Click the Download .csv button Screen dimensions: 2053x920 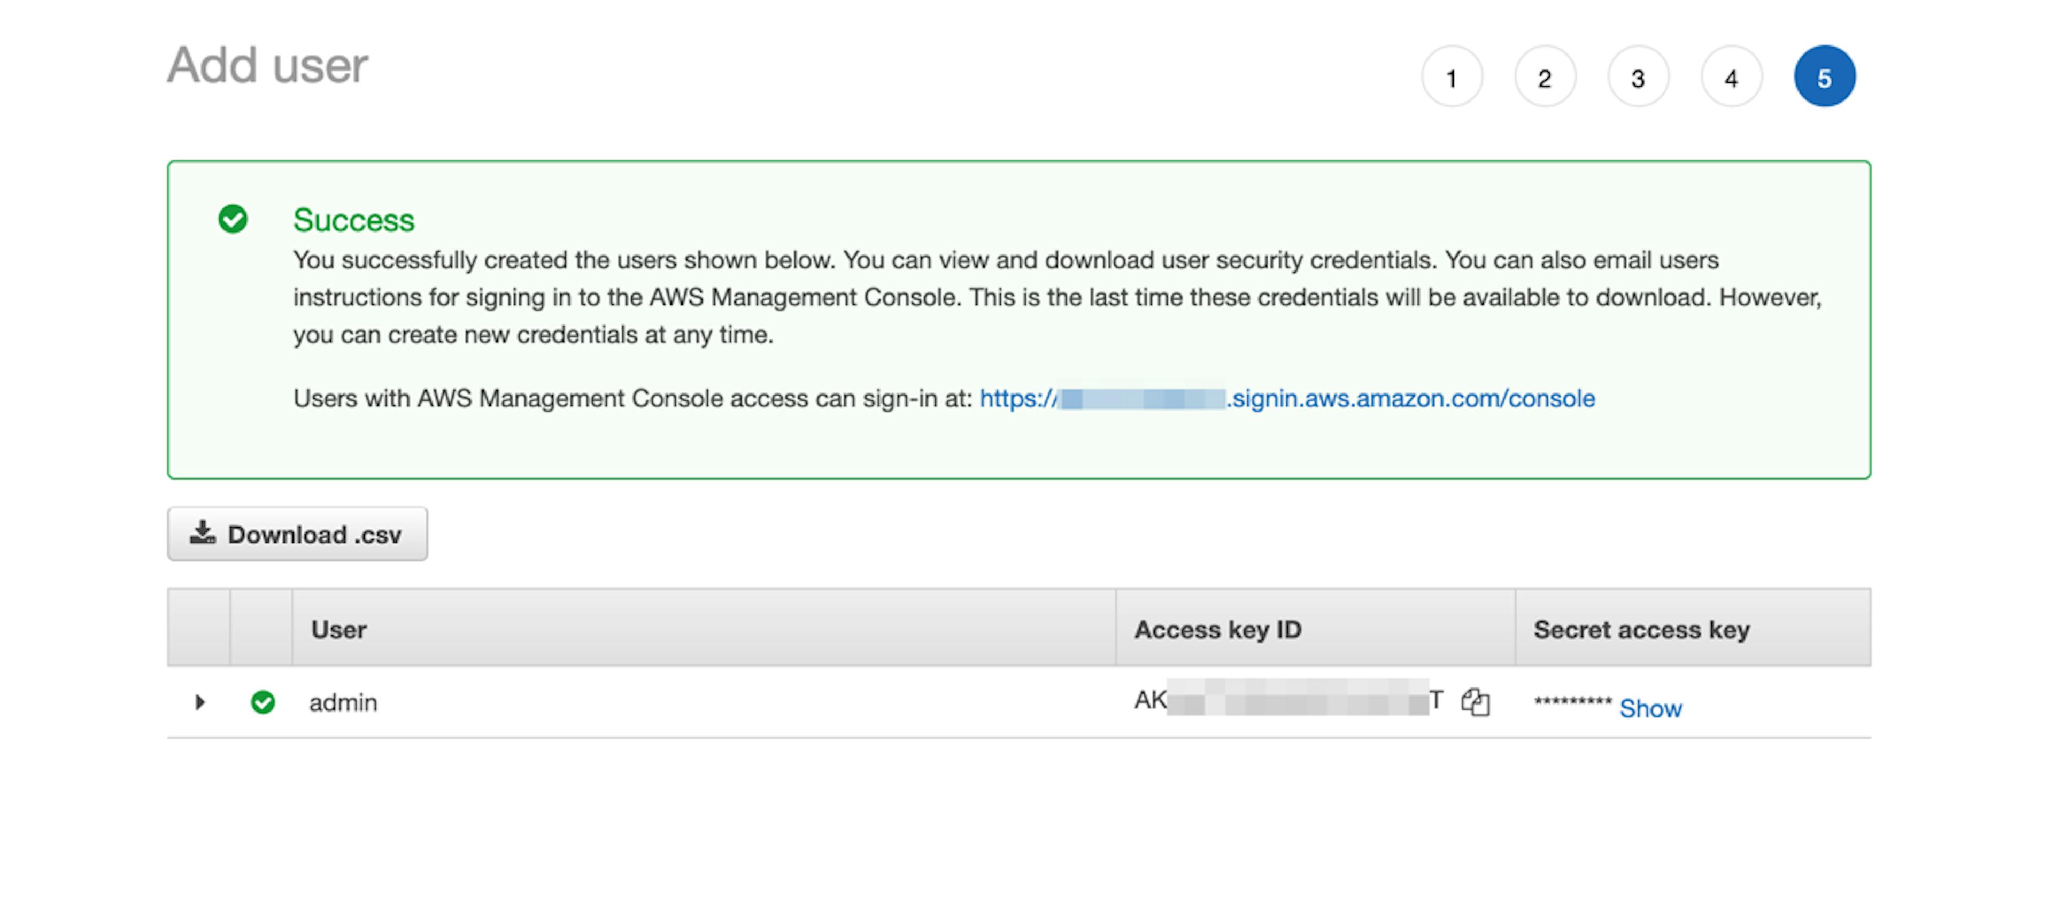tap(297, 534)
